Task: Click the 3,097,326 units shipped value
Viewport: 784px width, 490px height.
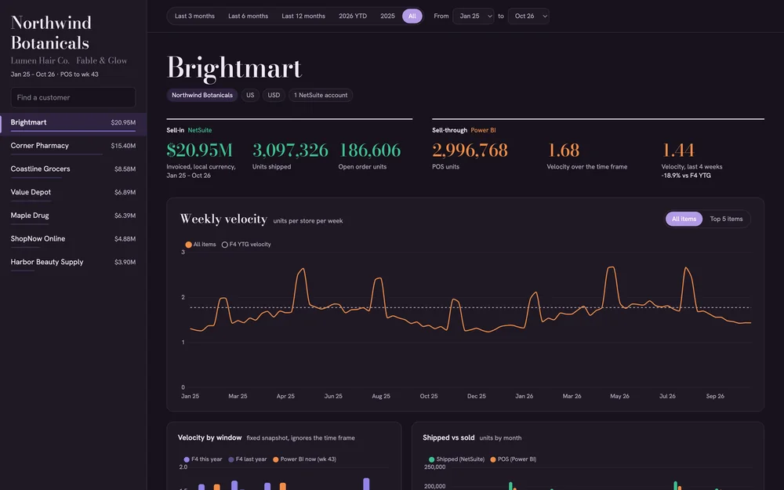Action: [x=290, y=150]
